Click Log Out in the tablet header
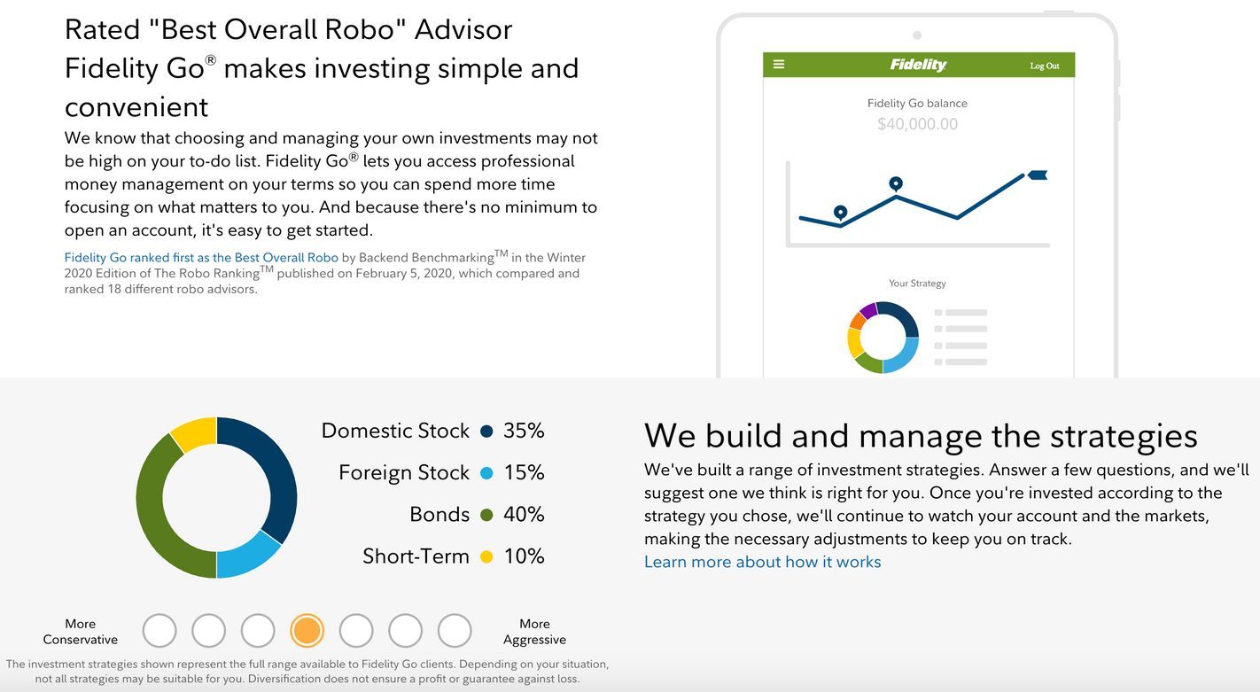This screenshot has height=692, width=1260. pyautogui.click(x=1045, y=66)
